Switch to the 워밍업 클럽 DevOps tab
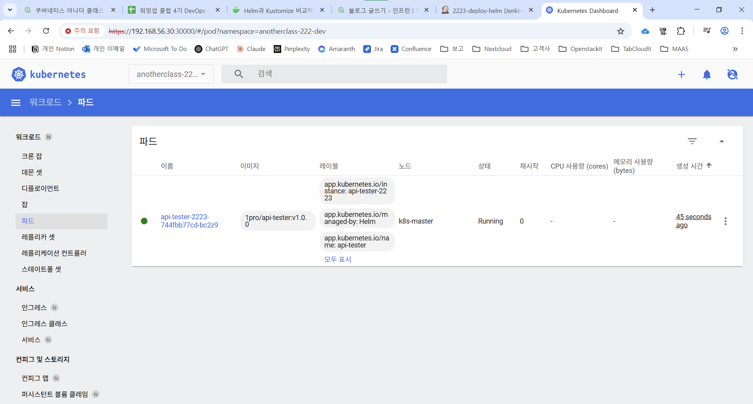Viewport: 753px width, 404px height. 175,10
